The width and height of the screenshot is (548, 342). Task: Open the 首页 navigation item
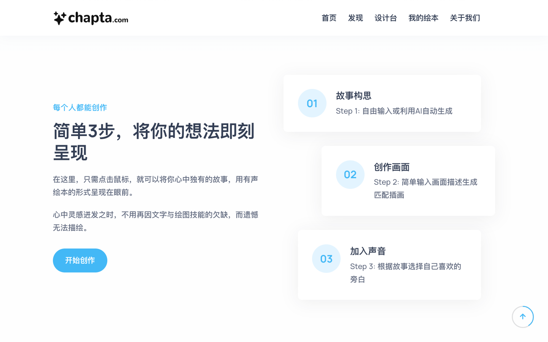coord(329,18)
